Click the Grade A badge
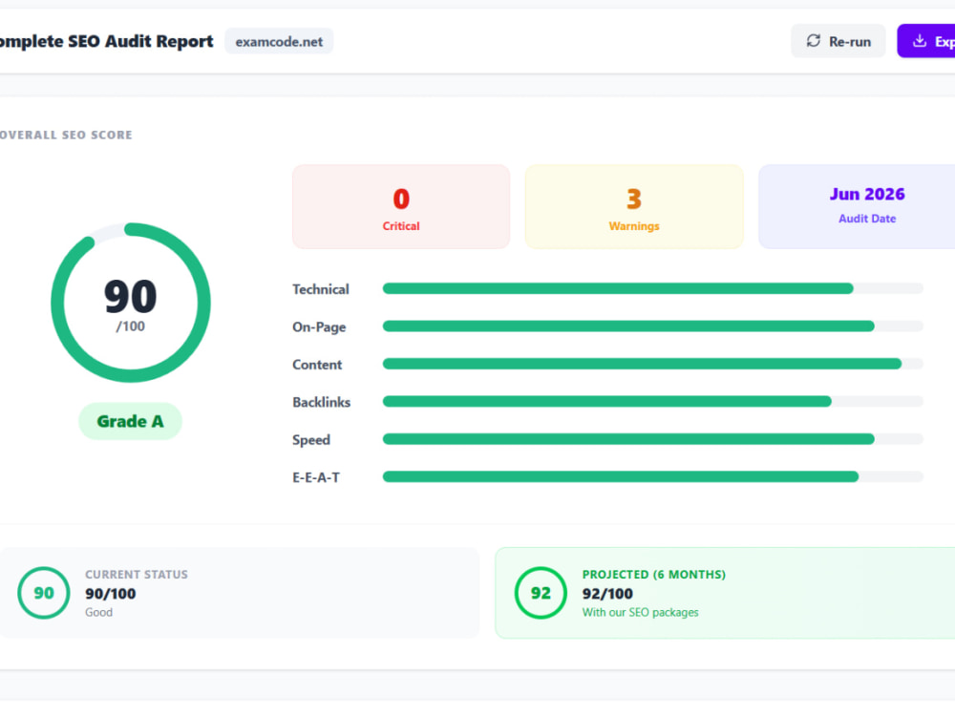Screen dimensions: 955x716 point(130,421)
